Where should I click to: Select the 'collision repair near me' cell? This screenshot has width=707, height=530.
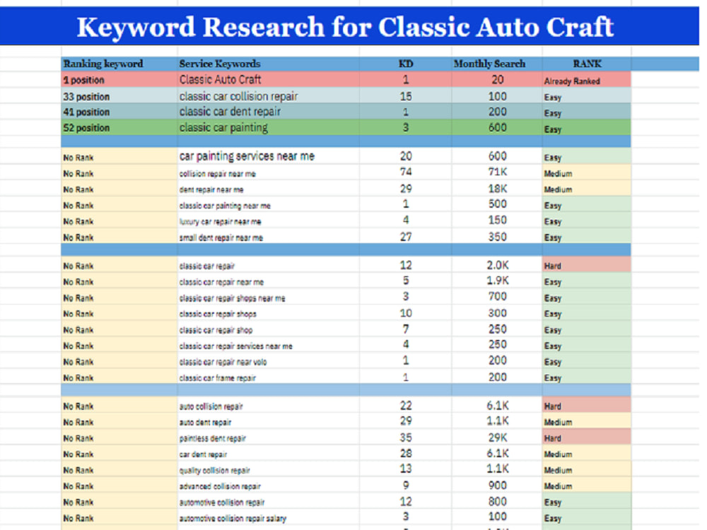tap(269, 173)
